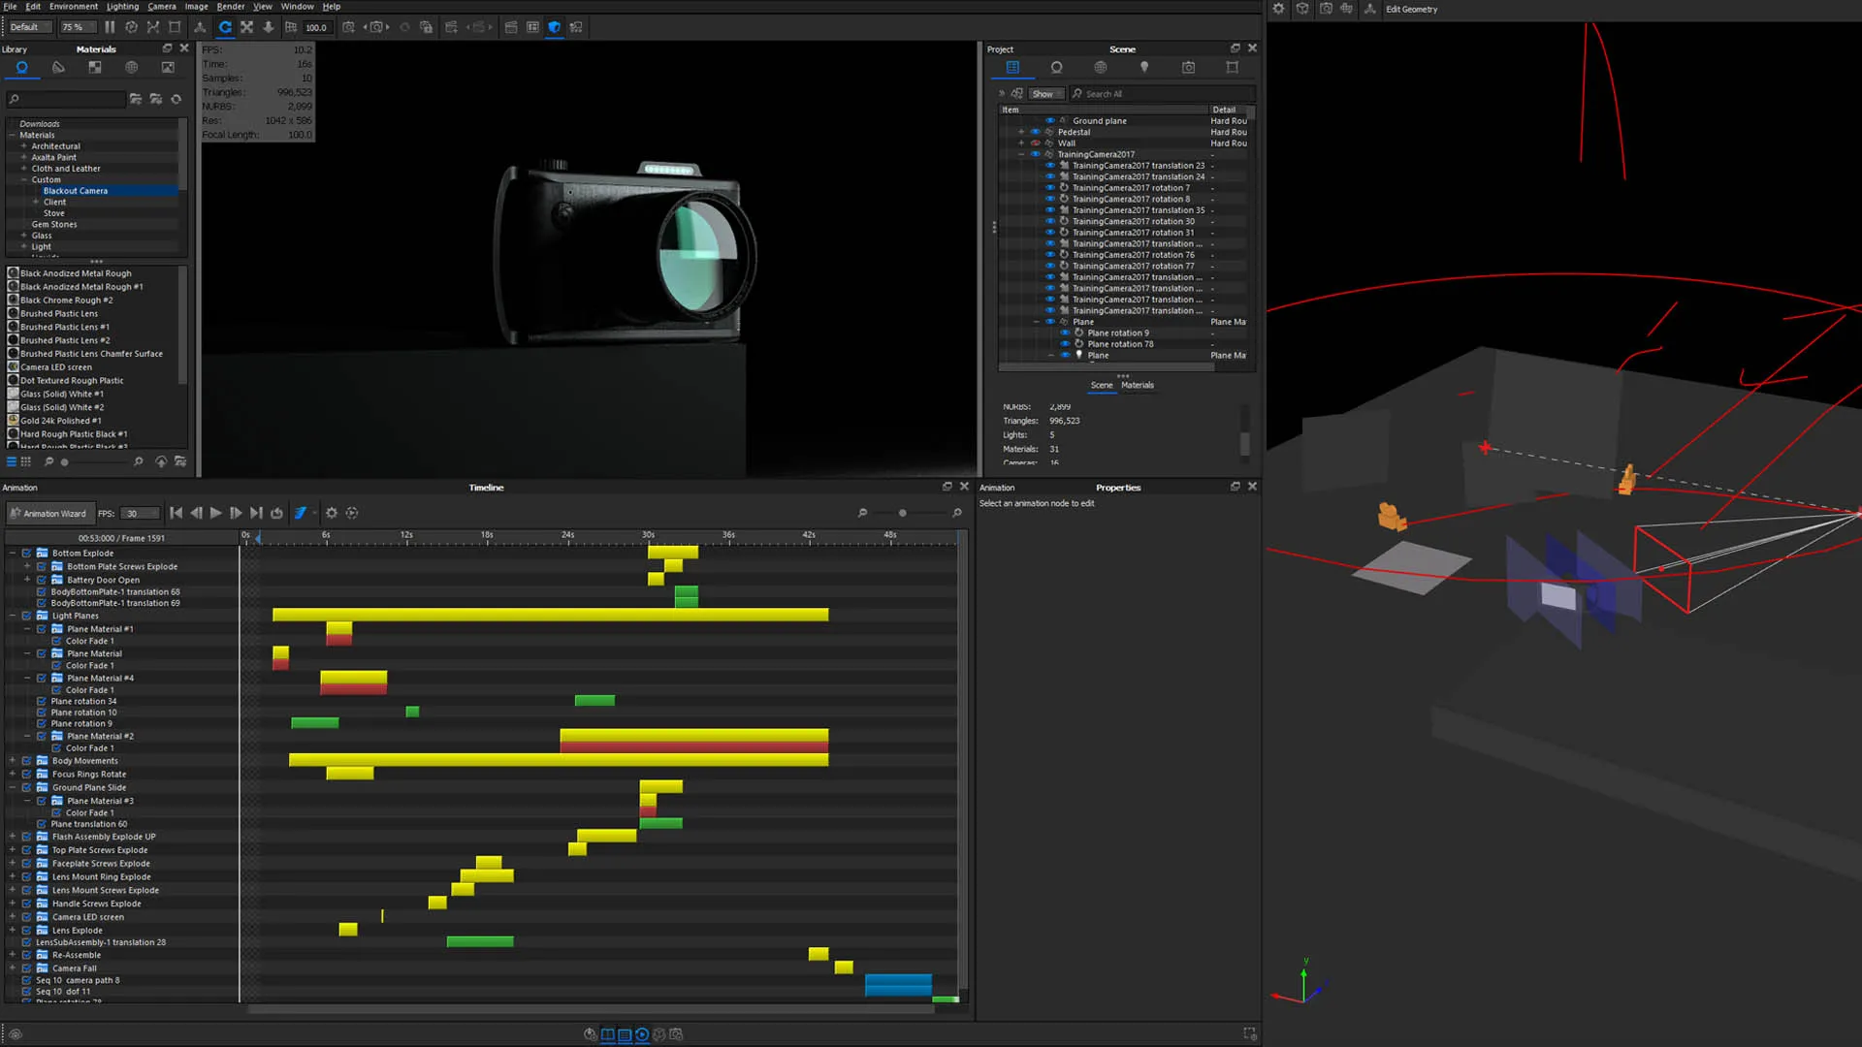This screenshot has height=1047, width=1862.
Task: Pause the real-time render
Action: coord(110,27)
